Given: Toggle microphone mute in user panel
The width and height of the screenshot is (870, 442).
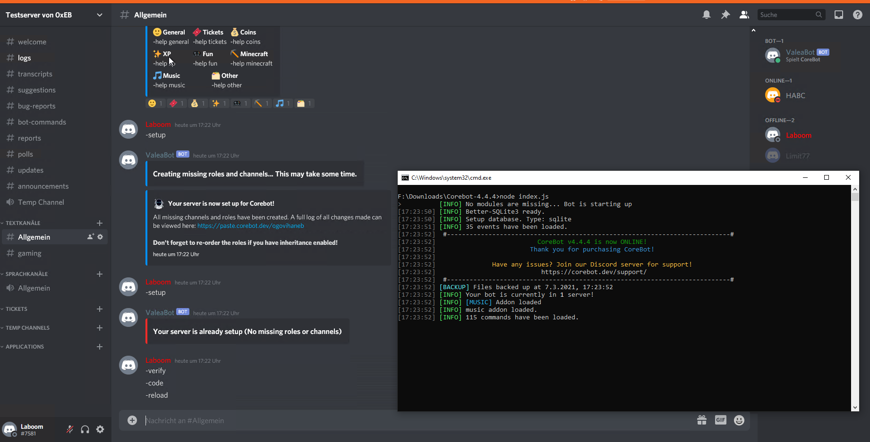Looking at the screenshot, I should click(x=70, y=429).
